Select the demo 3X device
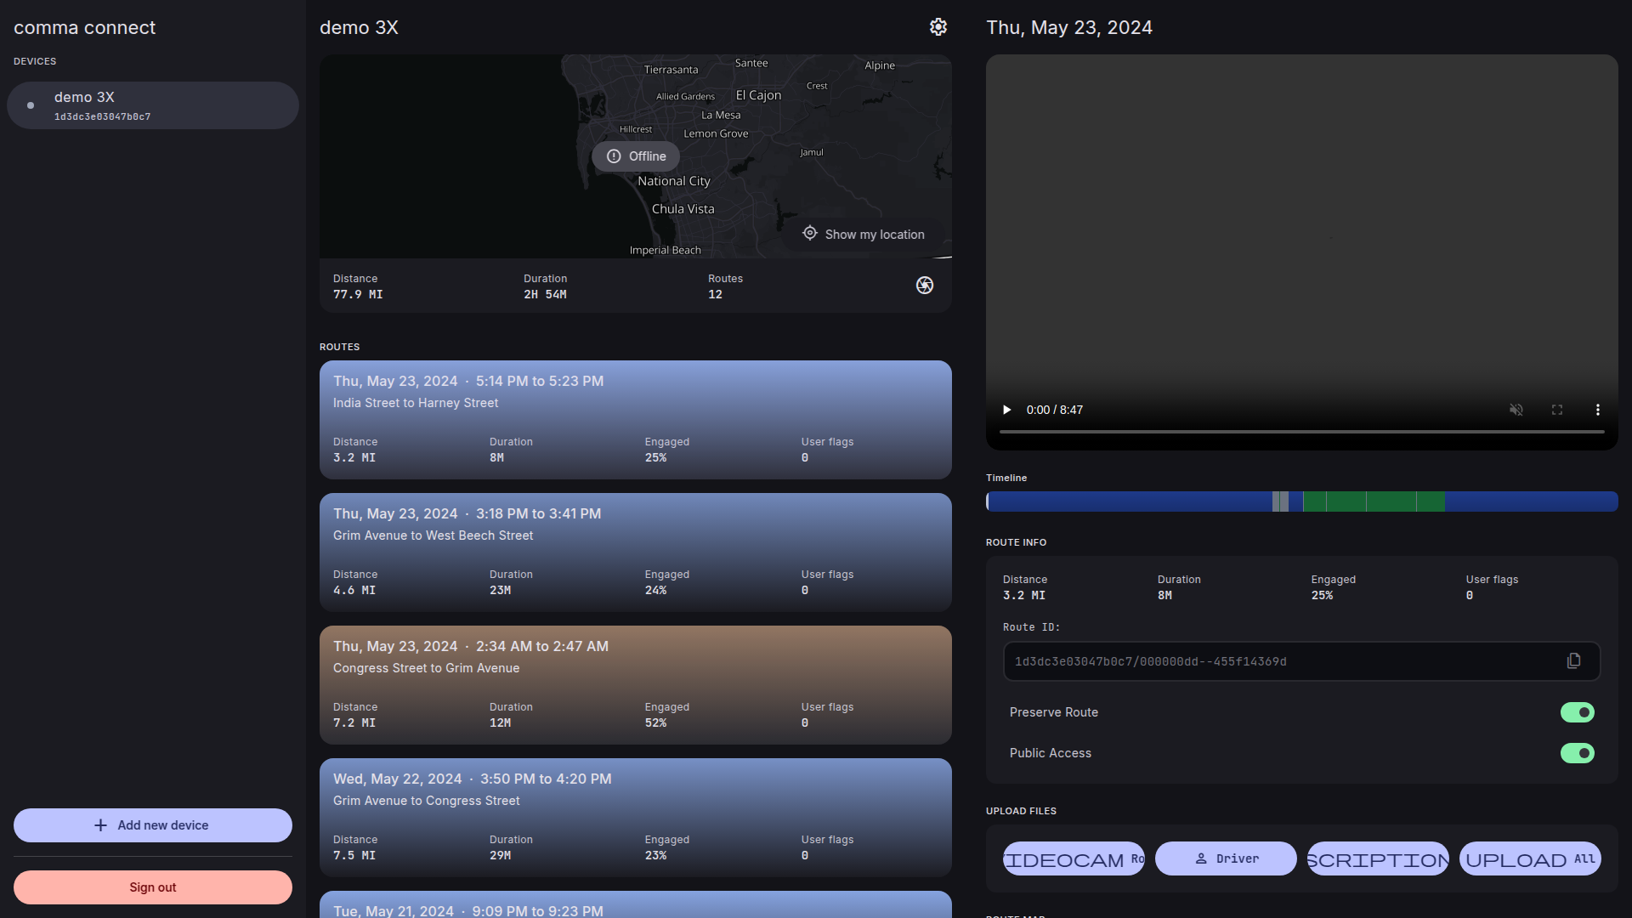The height and width of the screenshot is (918, 1632). click(153, 105)
